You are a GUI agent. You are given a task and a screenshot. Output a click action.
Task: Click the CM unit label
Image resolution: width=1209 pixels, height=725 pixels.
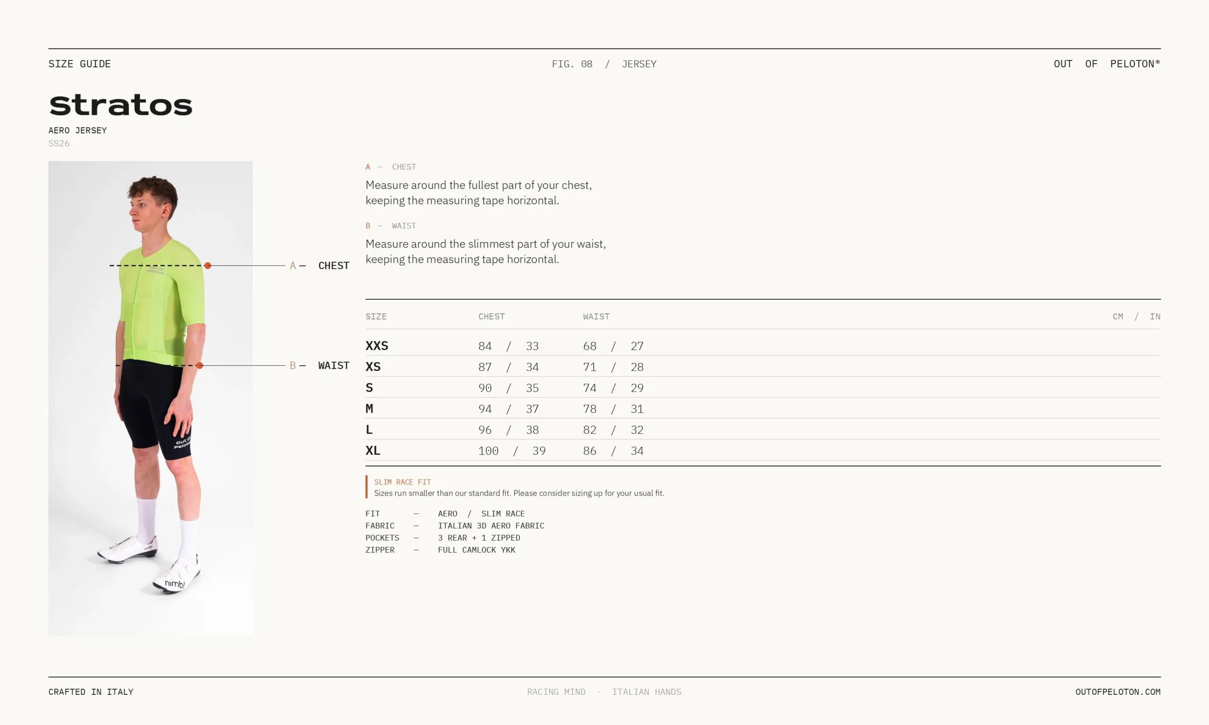coord(1117,317)
